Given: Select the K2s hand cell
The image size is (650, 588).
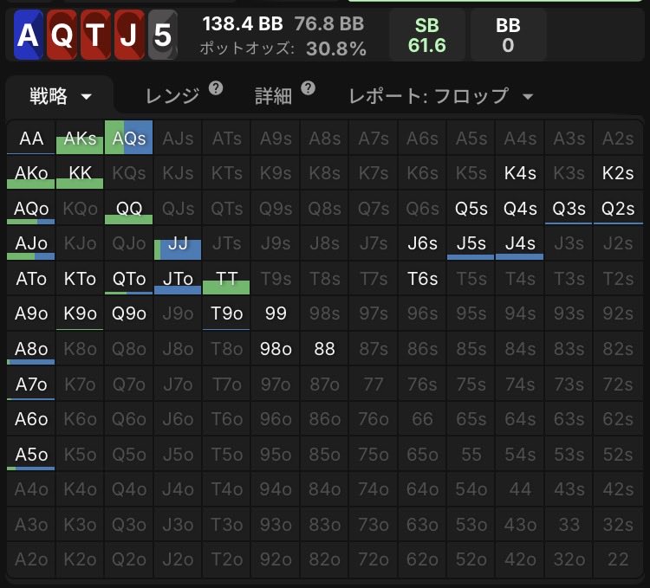Looking at the screenshot, I should point(618,172).
